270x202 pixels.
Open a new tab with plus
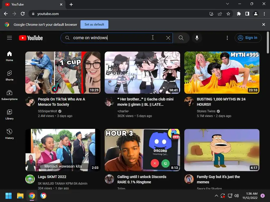click(x=71, y=4)
